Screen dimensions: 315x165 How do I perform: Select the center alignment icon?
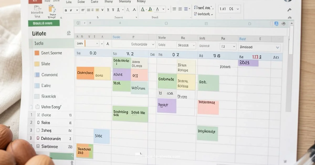(88, 10)
